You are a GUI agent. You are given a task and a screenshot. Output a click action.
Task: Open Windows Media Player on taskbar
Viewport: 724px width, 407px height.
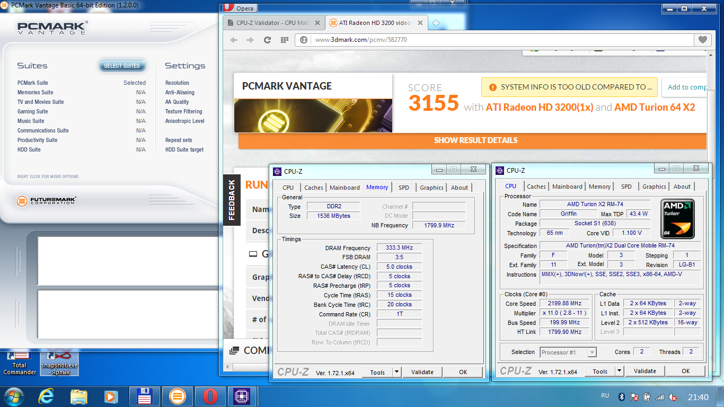pyautogui.click(x=111, y=396)
